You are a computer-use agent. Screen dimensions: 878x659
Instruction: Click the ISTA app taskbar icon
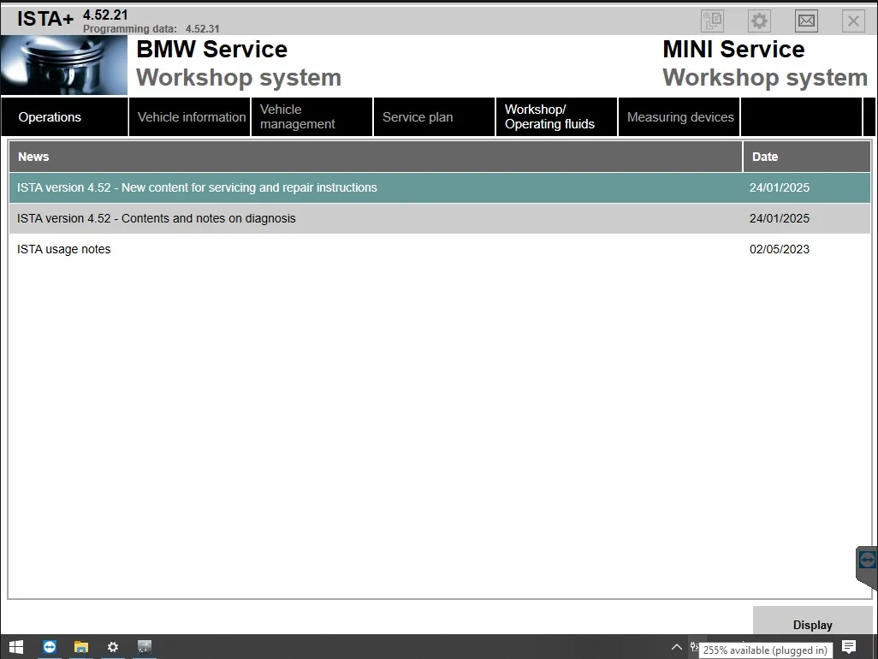(145, 647)
